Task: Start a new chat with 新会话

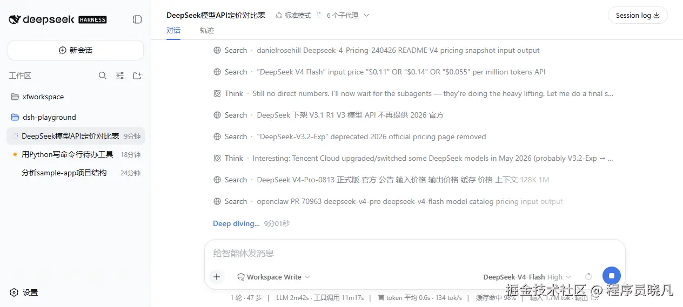Action: click(76, 50)
